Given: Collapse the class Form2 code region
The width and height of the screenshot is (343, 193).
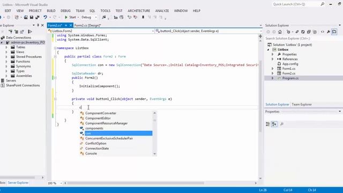Looking at the screenshot, I should click(55, 56).
